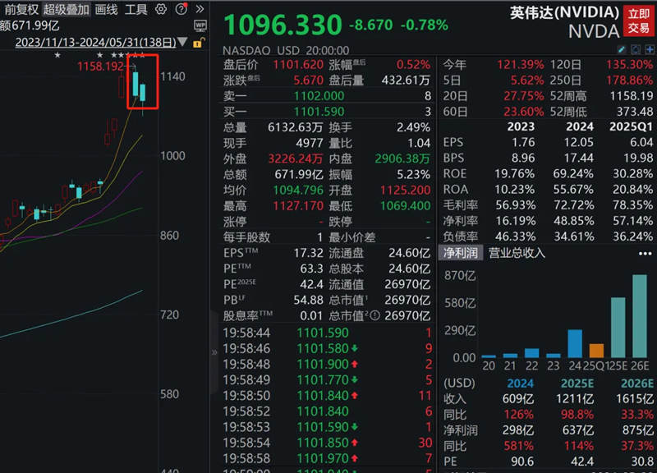Screen dimensions: 657x473
Task: Click the circular refresh icon above 135.30%
Action: 635,49
